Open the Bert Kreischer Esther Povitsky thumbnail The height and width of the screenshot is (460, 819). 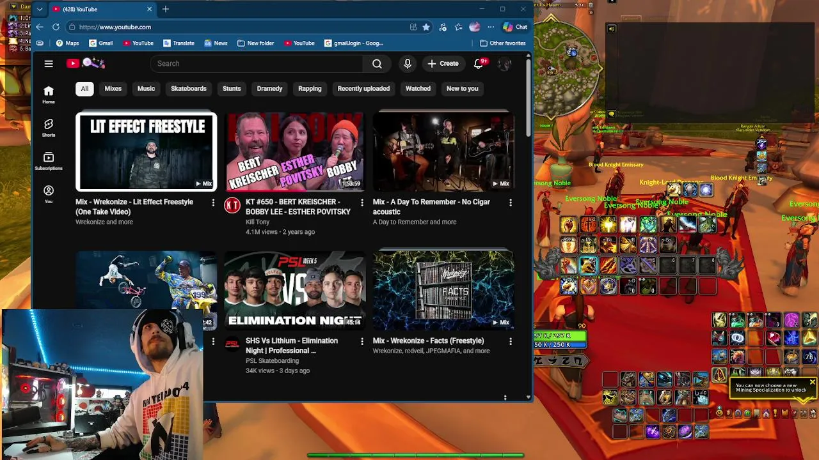point(295,152)
